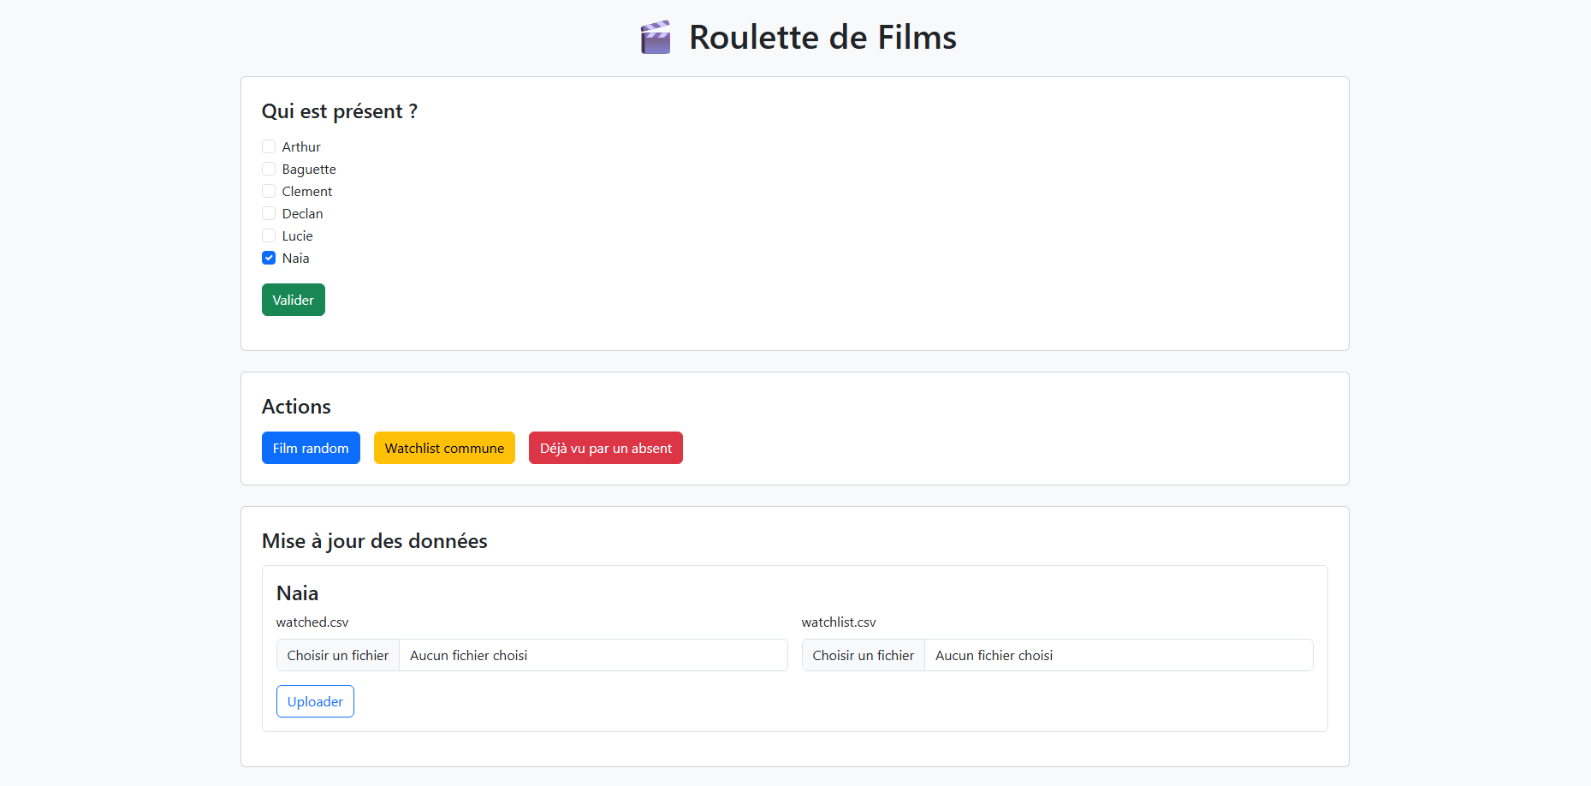The image size is (1591, 786).
Task: Select Declan as present
Action: tap(269, 213)
